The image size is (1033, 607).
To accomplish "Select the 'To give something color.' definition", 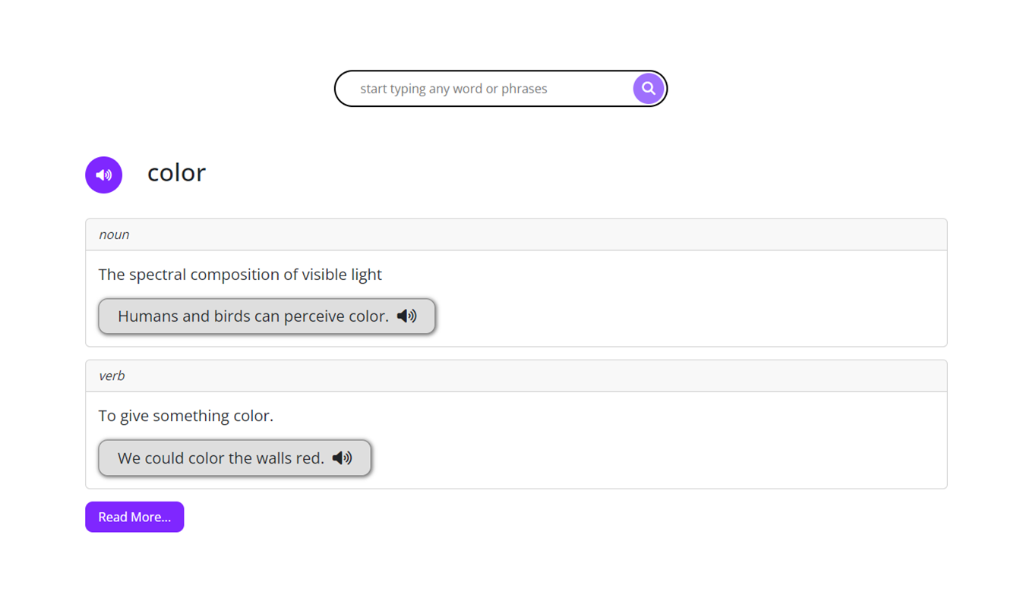I will click(186, 416).
